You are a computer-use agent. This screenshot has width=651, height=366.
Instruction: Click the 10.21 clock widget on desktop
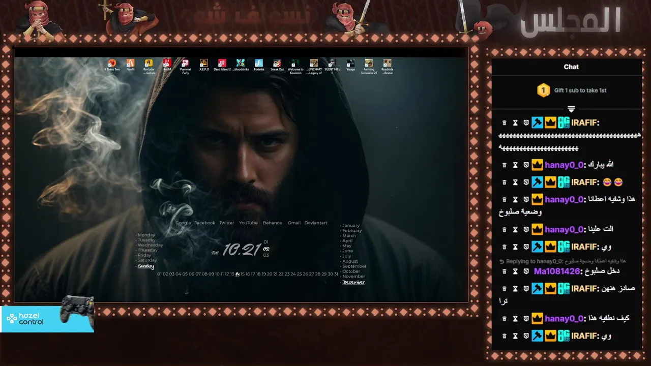tap(242, 250)
